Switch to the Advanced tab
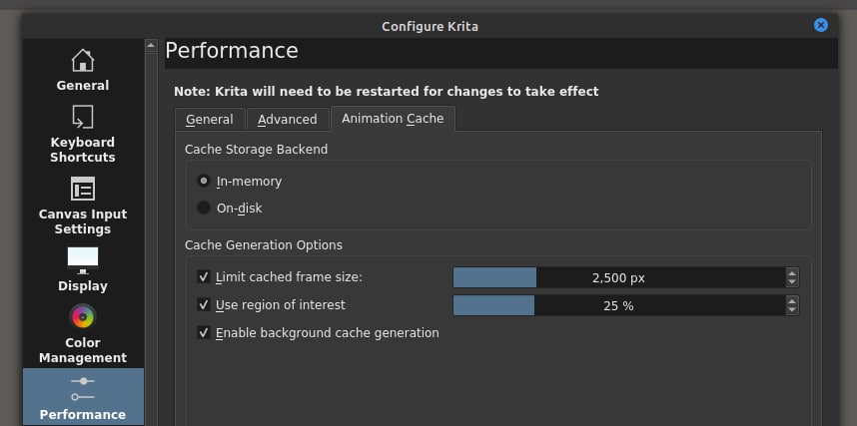Viewport: 857px width, 426px height. click(x=288, y=119)
